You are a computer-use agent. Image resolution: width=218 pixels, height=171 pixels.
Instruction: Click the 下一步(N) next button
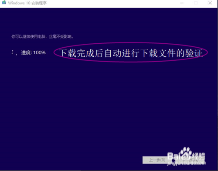click(x=191, y=160)
